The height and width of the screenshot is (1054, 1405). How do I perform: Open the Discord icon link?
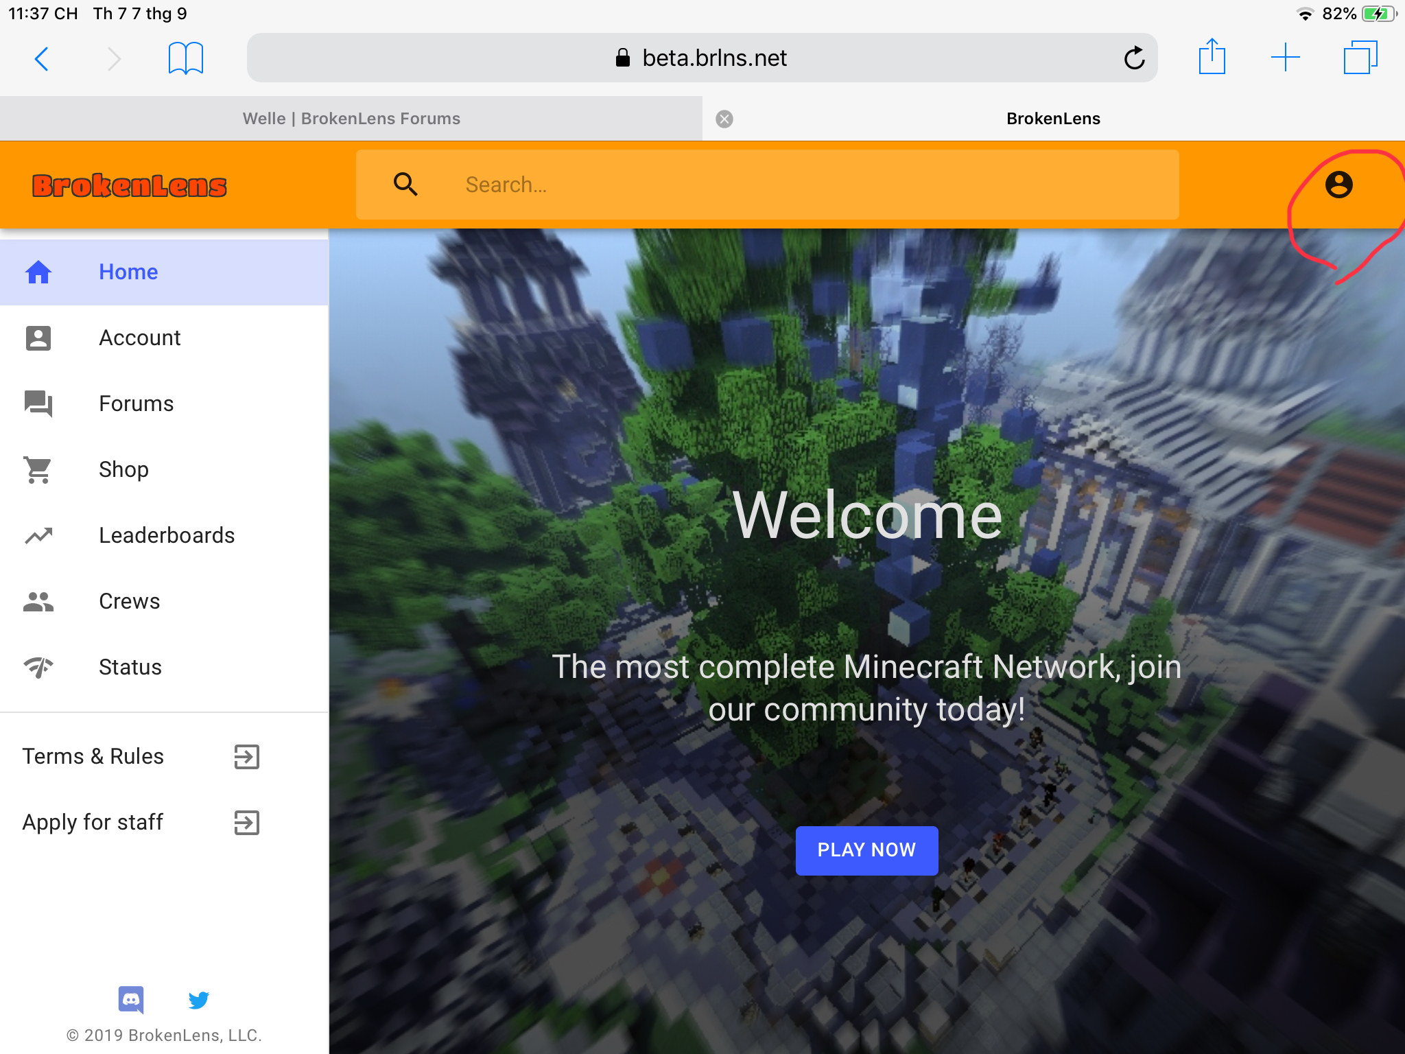coord(131,1000)
